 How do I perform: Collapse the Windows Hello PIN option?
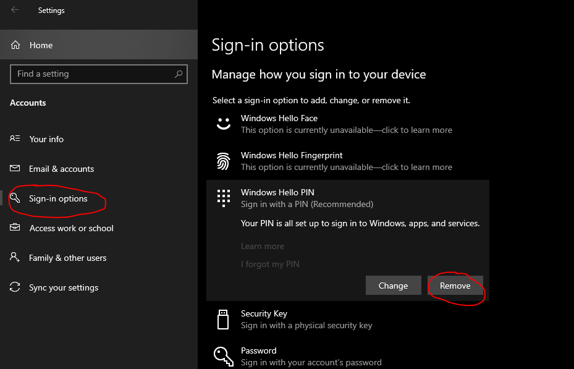coord(348,198)
